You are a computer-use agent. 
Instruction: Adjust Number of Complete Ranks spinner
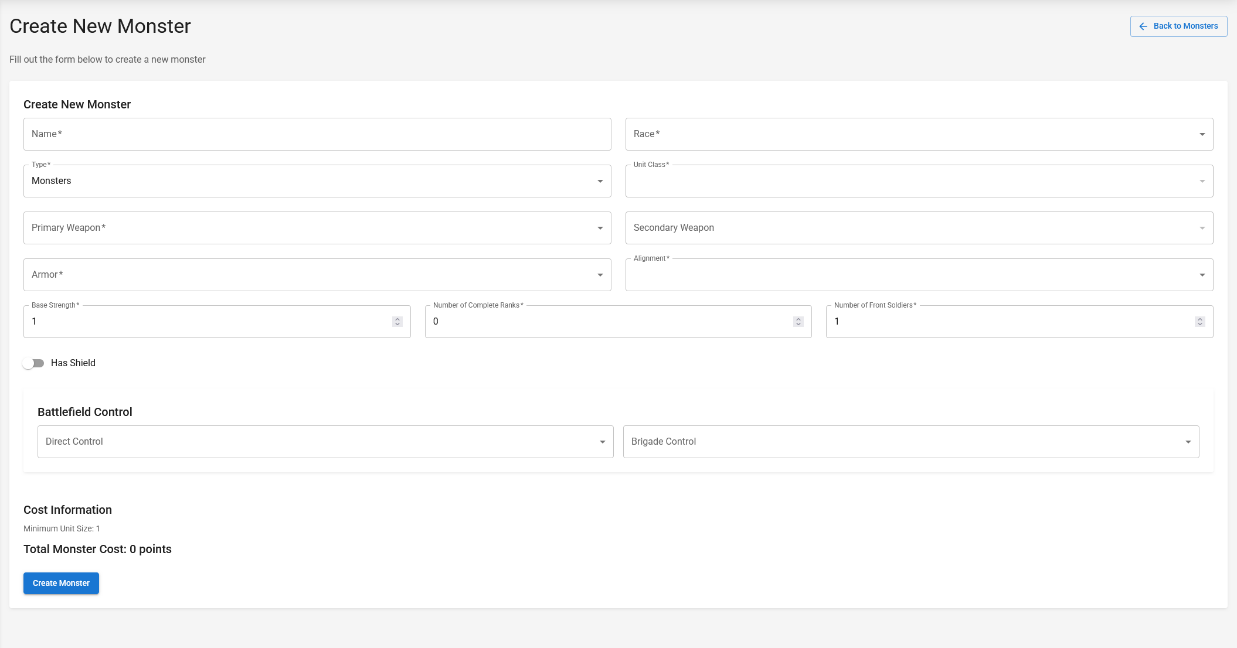pyautogui.click(x=798, y=322)
